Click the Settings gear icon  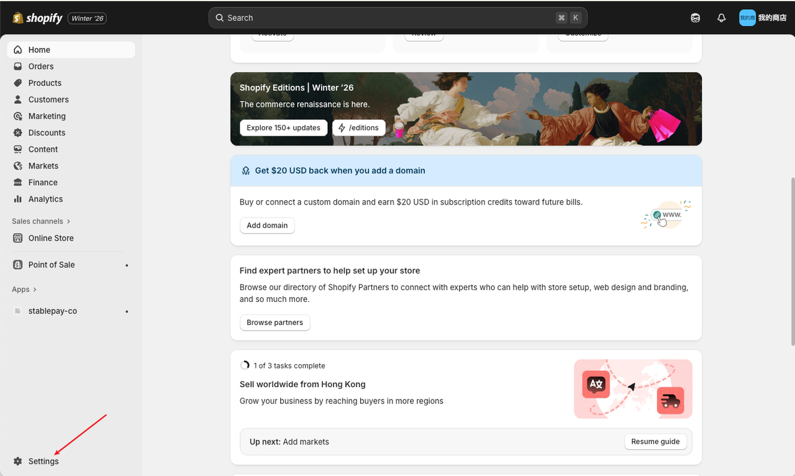click(x=17, y=462)
